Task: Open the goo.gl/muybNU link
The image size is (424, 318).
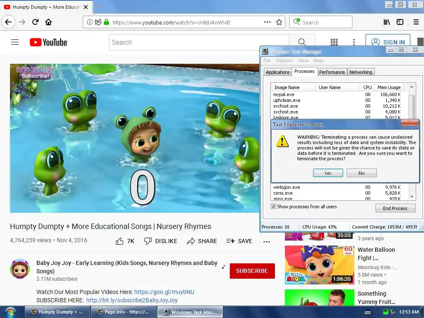Action: click(x=164, y=292)
